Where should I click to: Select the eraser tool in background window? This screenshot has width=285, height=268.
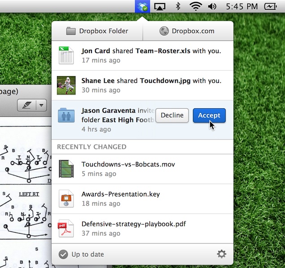[27, 105]
